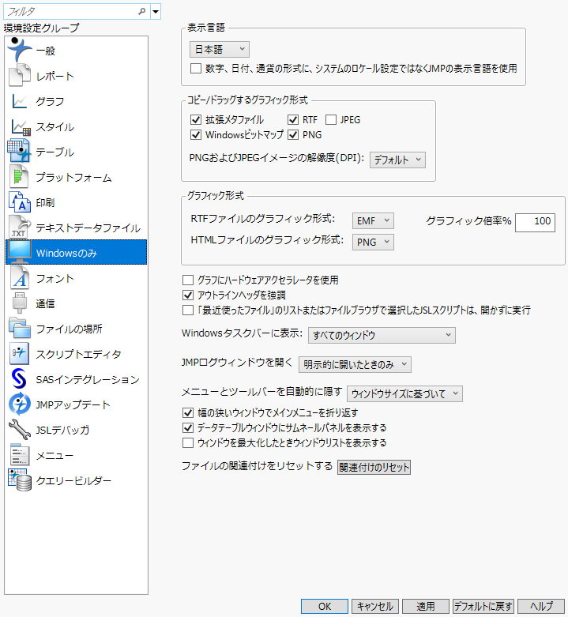
Task: Open the テキストデータファイル TXT icon
Action: point(19,227)
